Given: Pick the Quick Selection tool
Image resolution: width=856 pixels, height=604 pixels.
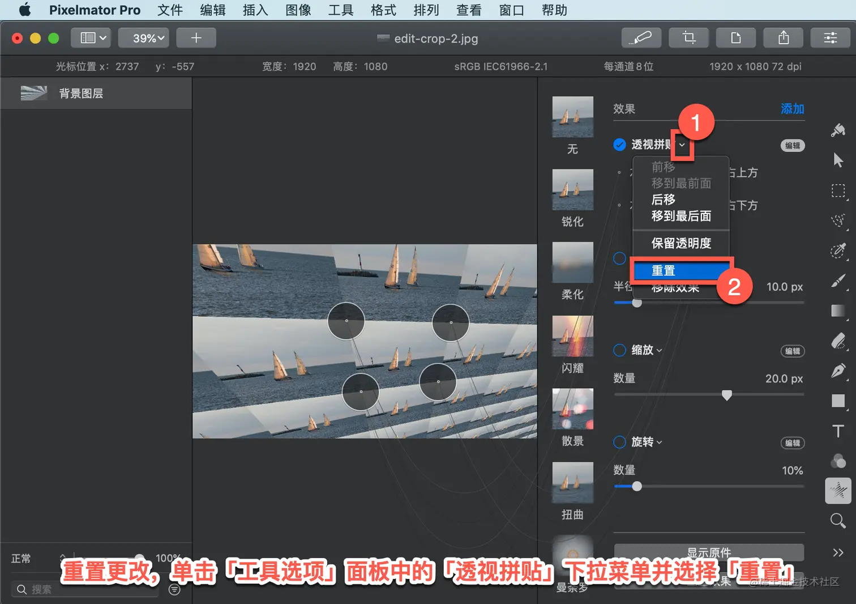Looking at the screenshot, I should (838, 220).
